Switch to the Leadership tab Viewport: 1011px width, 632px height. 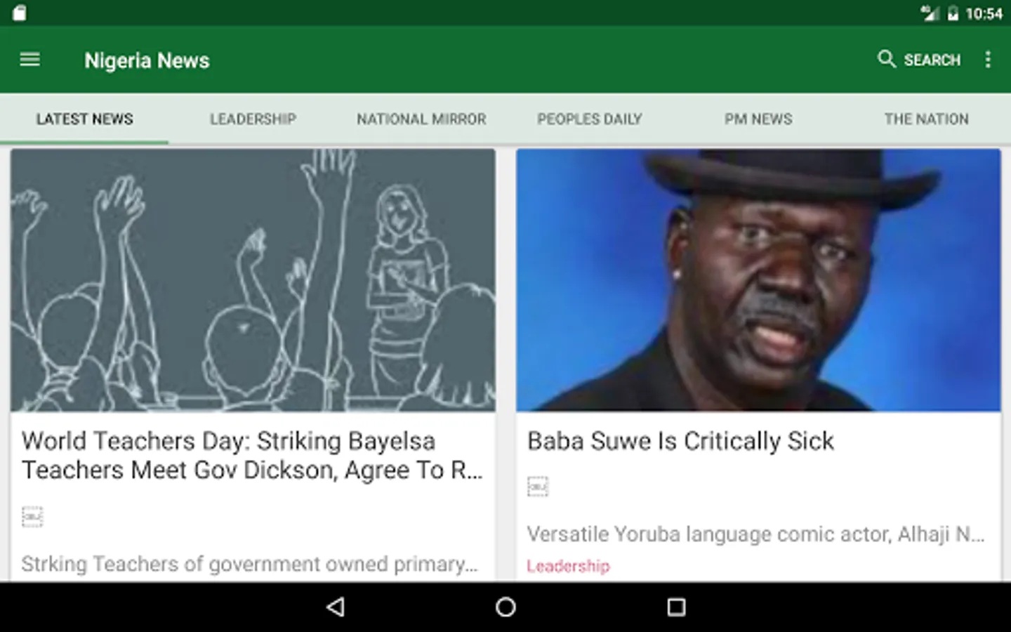pos(253,119)
